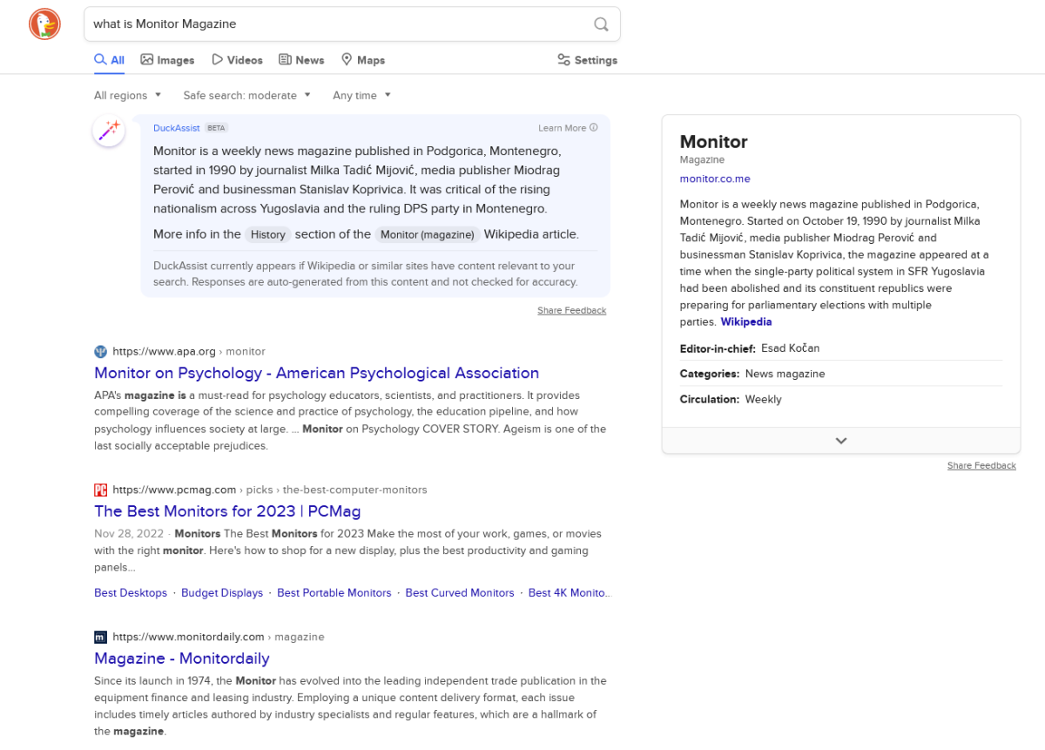Open the Wikipedia source link
Image resolution: width=1045 pixels, height=750 pixels.
coord(746,322)
